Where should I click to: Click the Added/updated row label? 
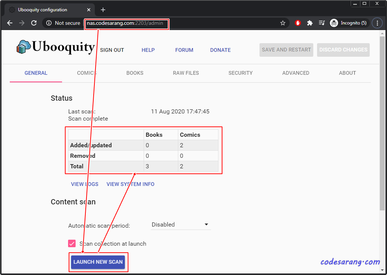tap(91, 145)
